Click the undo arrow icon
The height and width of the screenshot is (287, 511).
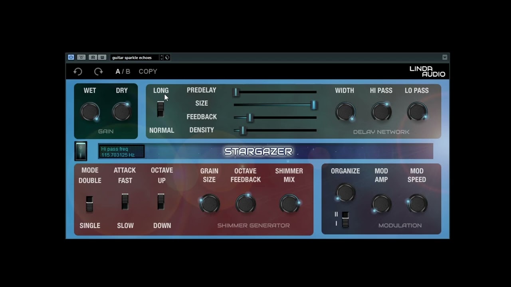coord(78,71)
